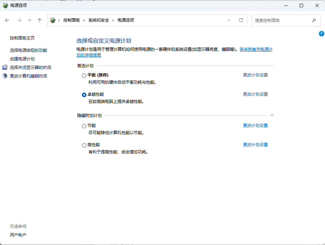Screen dimensions: 325x245
Task: Go to 控制面板 in the breadcrumb
Action: (x=71, y=20)
